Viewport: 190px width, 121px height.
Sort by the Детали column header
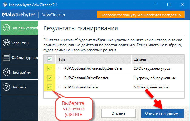point(158,59)
